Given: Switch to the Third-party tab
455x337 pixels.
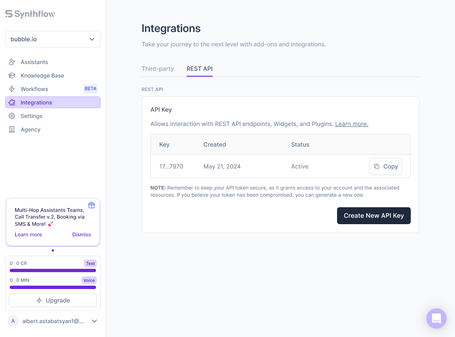Looking at the screenshot, I should point(158,69).
